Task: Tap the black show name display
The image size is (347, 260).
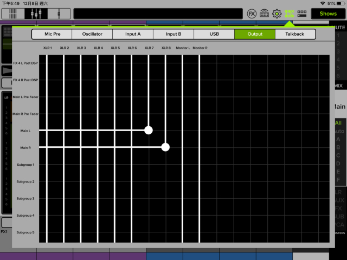Action: (x=157, y=14)
